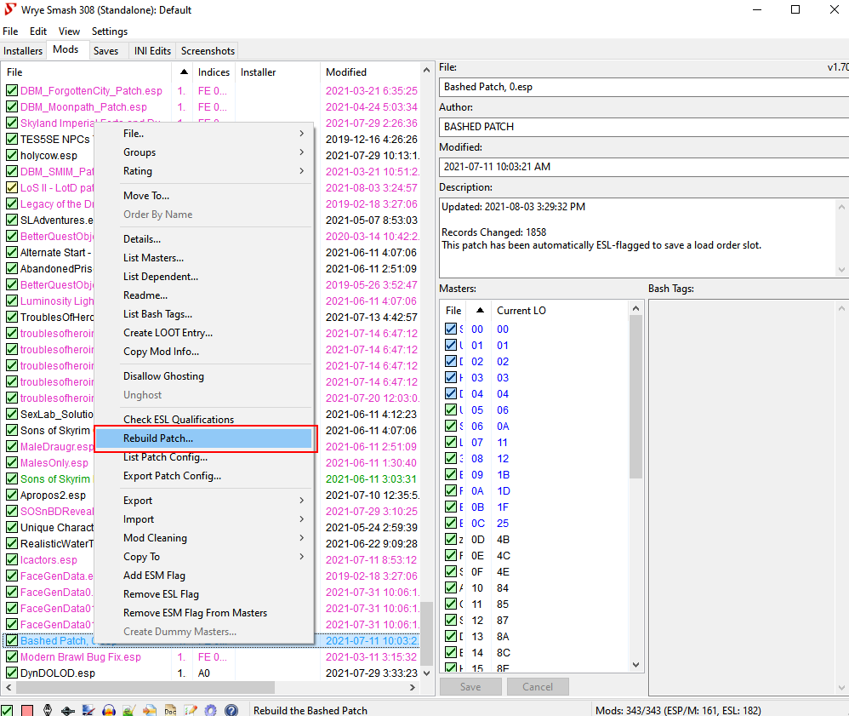Click the Wrye Smash logo in title bar

click(x=11, y=10)
